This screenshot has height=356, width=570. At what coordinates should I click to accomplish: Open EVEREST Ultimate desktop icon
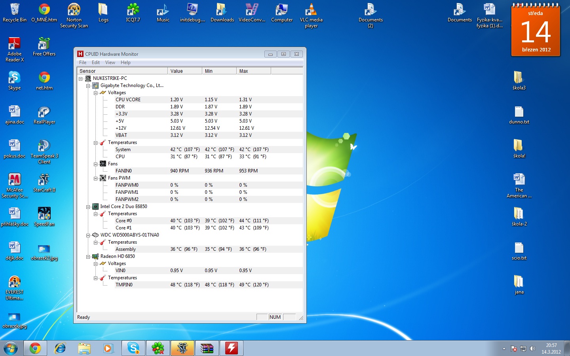point(15,288)
